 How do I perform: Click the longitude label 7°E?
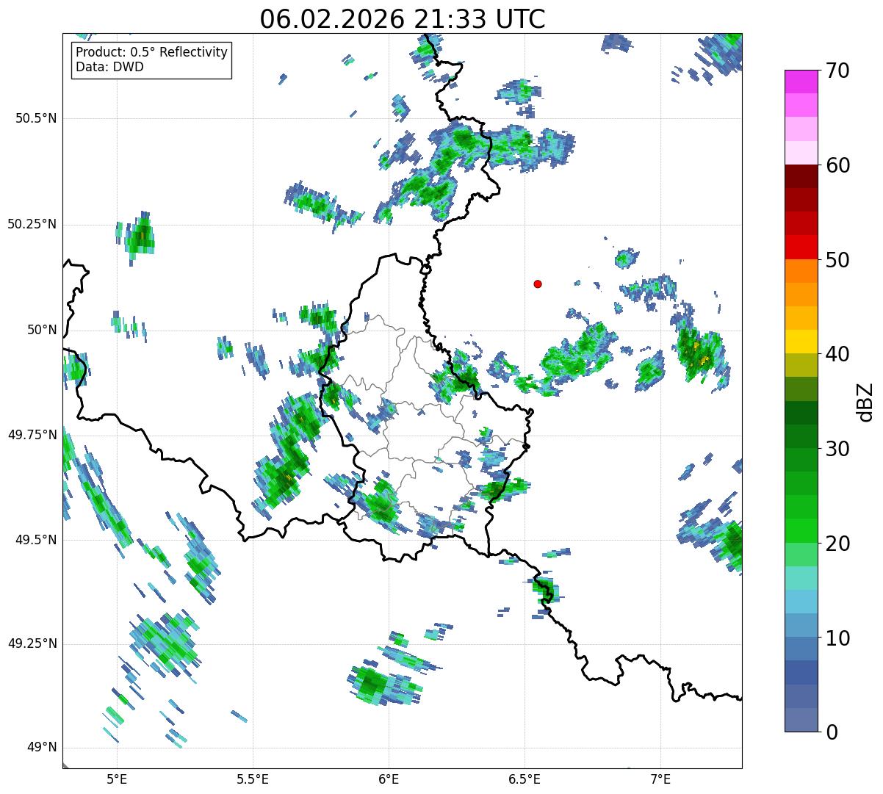point(660,779)
